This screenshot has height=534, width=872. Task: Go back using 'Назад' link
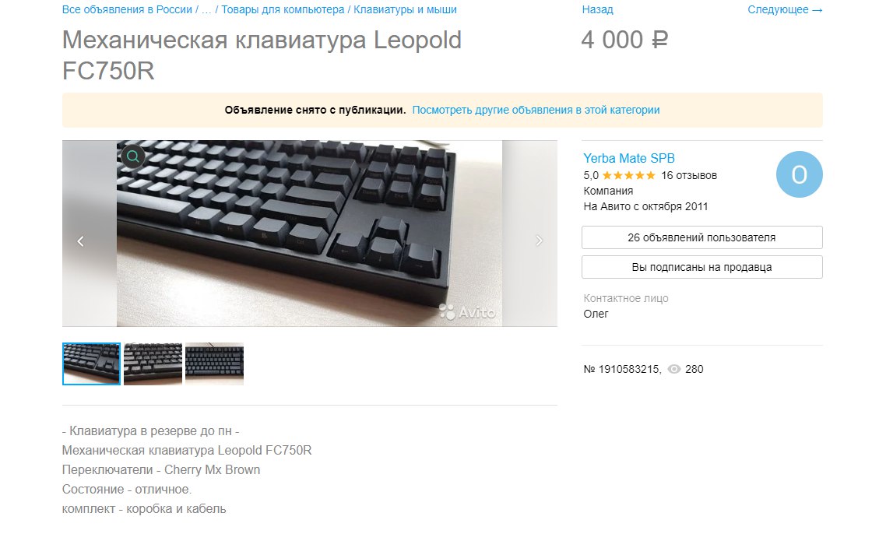(597, 9)
